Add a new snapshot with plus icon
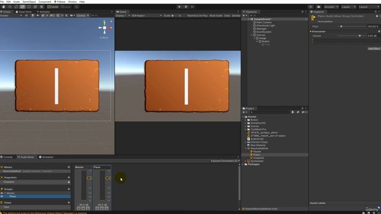The height and width of the screenshot is (214, 381). coord(69,177)
